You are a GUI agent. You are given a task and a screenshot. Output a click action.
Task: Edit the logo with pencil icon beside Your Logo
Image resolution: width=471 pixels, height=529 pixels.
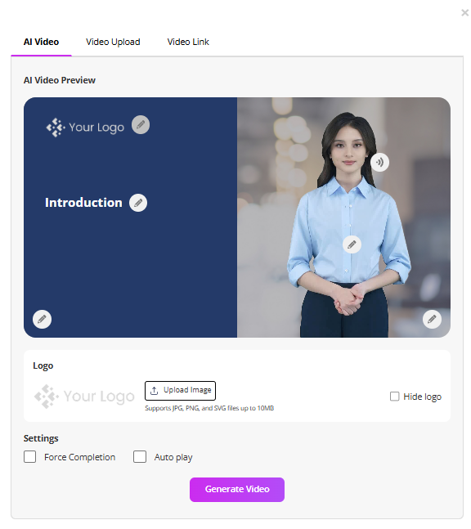pos(141,125)
